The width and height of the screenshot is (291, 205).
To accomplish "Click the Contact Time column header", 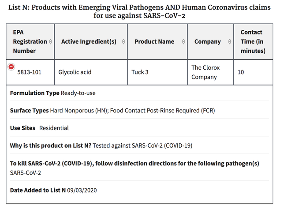I will click(x=251, y=41).
